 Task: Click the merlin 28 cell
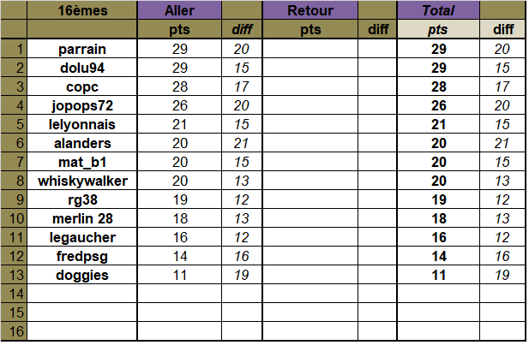tap(82, 218)
